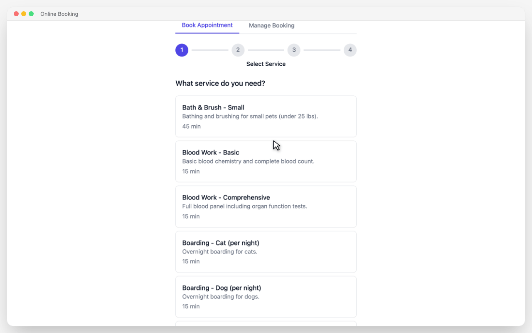Click the 45 min duration text
This screenshot has width=532, height=333.
(x=191, y=126)
